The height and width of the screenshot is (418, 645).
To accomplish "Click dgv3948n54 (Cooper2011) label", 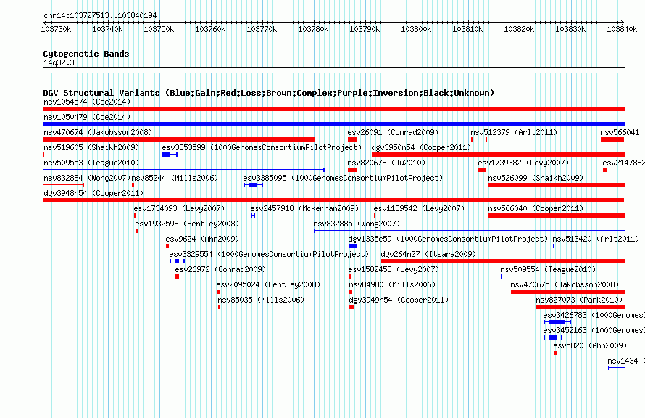I will [x=93, y=193].
